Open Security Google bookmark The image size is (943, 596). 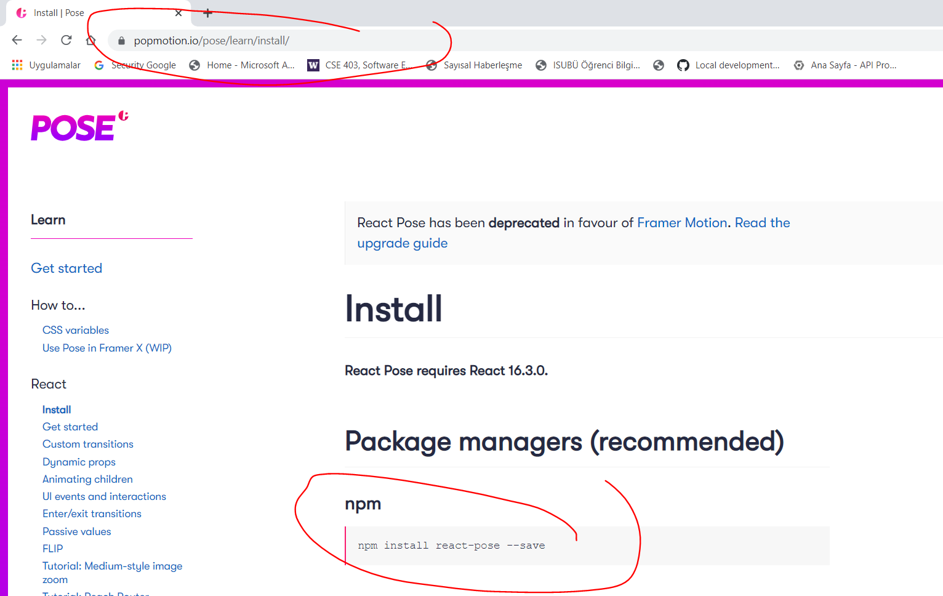(135, 65)
